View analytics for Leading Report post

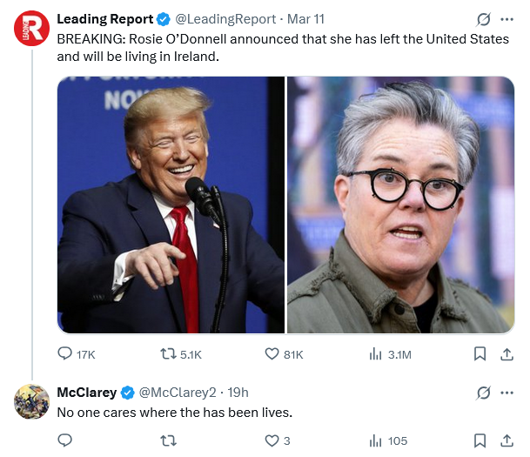coord(376,354)
